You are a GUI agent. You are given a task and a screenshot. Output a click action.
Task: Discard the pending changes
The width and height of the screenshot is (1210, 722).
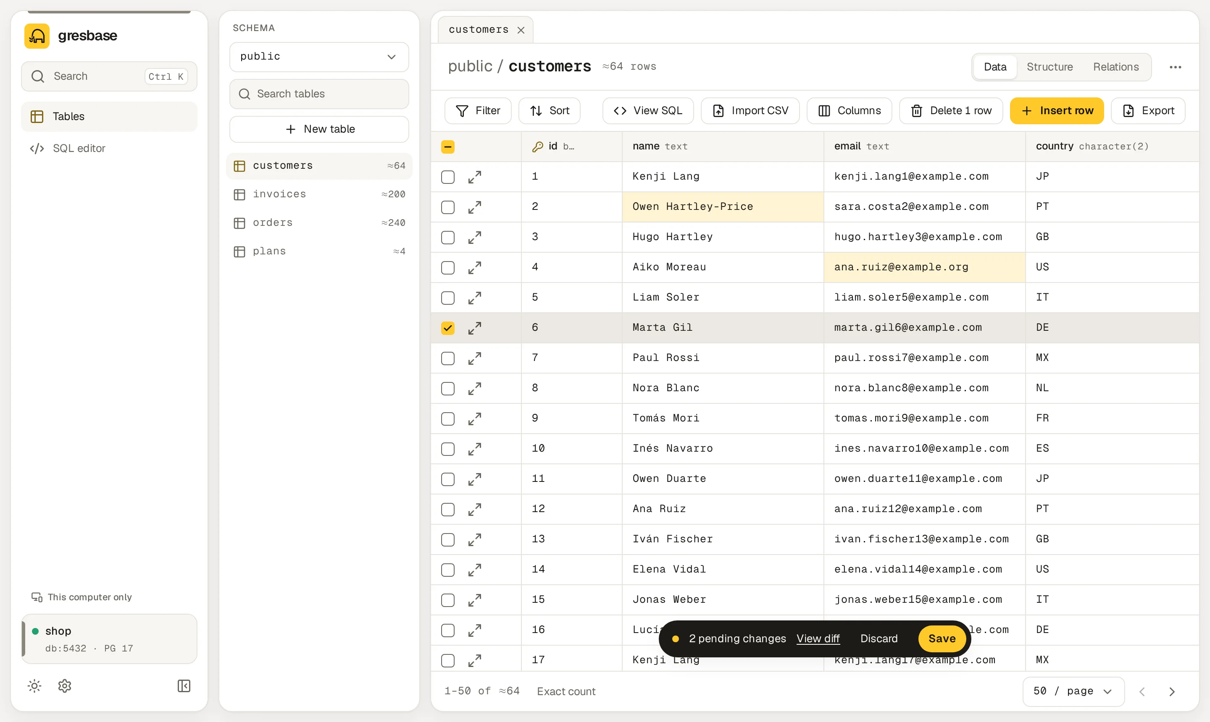point(879,639)
